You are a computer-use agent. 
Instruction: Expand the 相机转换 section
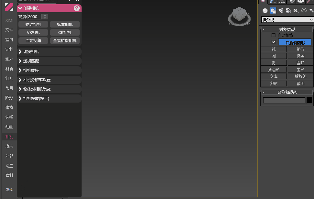49,71
